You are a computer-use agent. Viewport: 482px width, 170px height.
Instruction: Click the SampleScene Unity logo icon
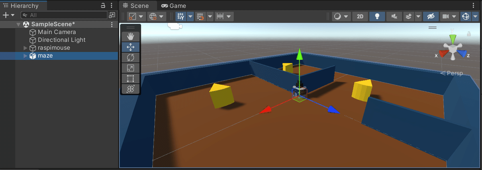(26, 24)
